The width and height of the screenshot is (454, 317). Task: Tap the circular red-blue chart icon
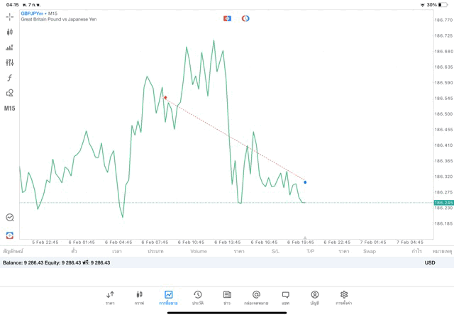pyautogui.click(x=245, y=18)
